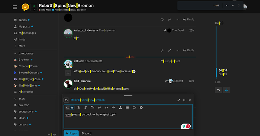Insert hyperlink in composer

(99, 108)
